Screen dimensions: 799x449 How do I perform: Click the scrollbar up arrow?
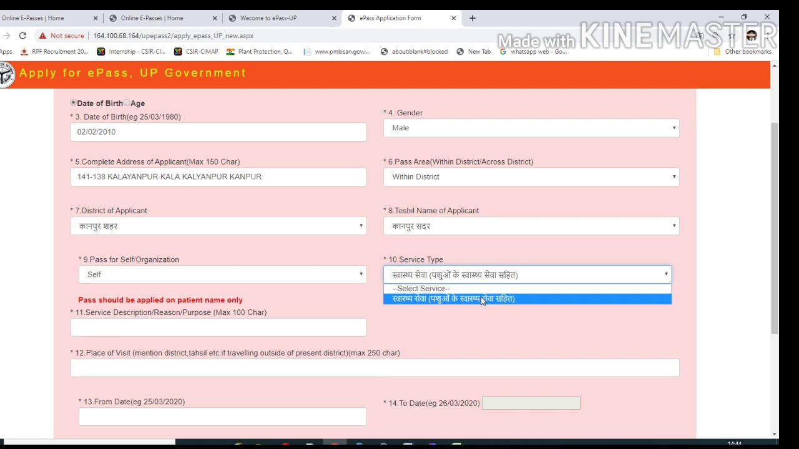tap(774, 65)
